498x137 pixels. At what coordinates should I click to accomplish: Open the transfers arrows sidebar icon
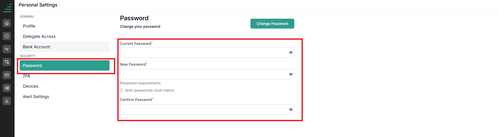(7, 49)
